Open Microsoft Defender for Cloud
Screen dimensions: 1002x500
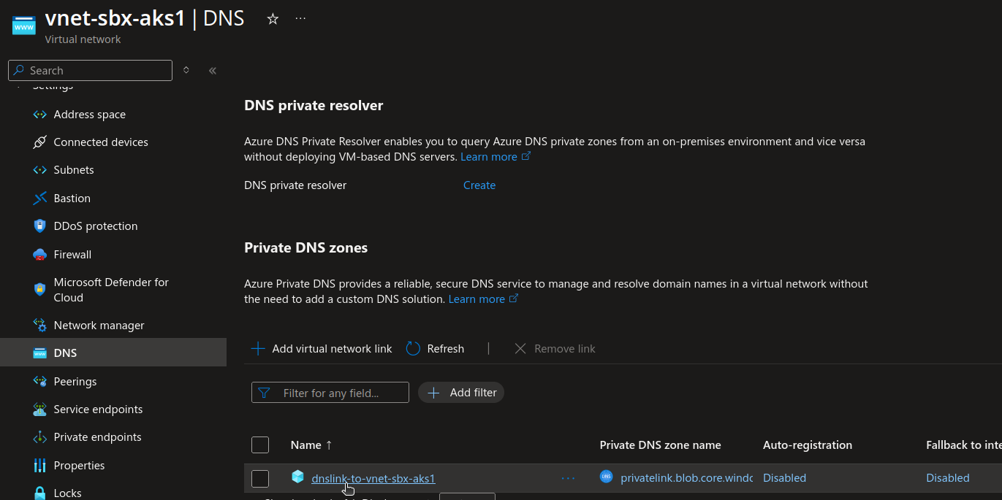111,290
